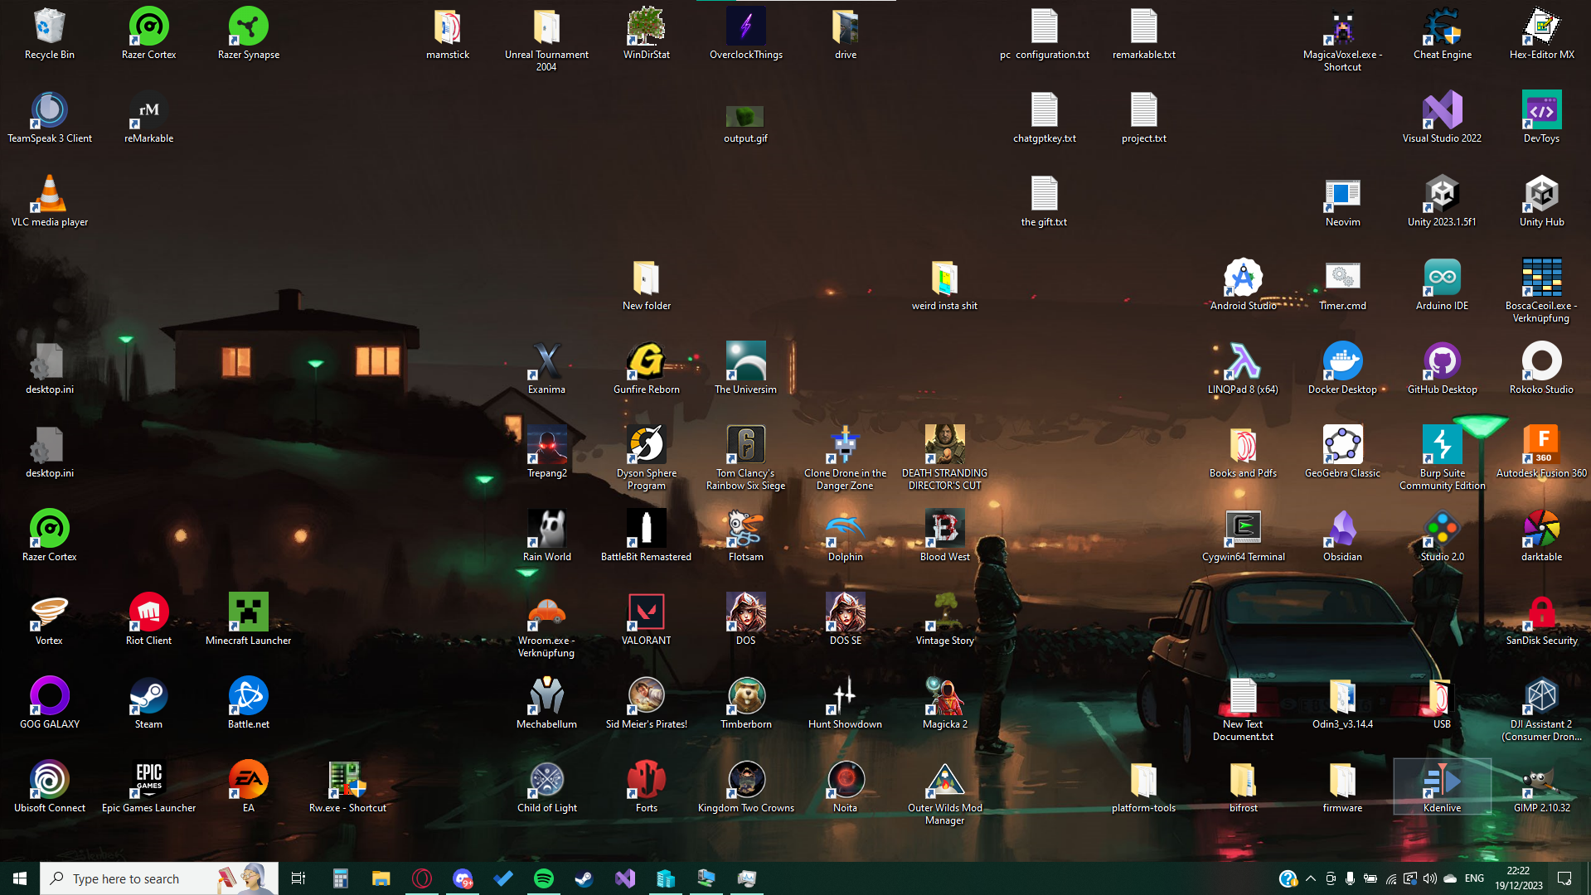Open the platform-tools folder
This screenshot has height=895, width=1591.
(1144, 786)
